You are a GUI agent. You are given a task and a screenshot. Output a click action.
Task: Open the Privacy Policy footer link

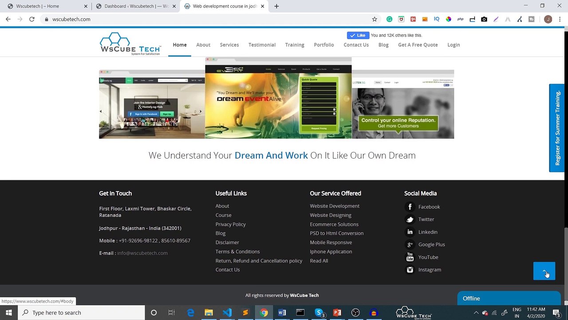[x=230, y=224]
